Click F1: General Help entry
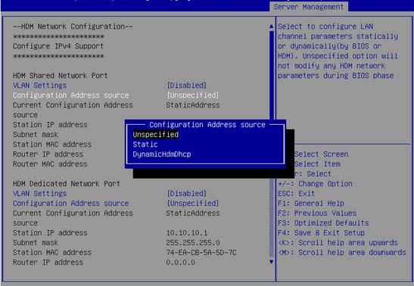Image resolution: width=414 pixels, height=286 pixels. [x=311, y=204]
